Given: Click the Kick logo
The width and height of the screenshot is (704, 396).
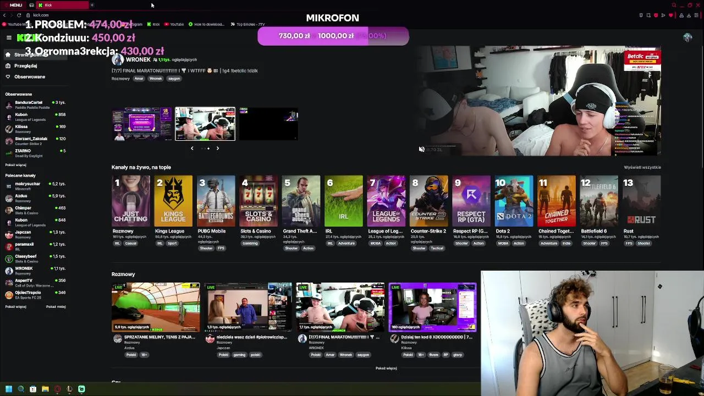Looking at the screenshot, I should point(26,37).
